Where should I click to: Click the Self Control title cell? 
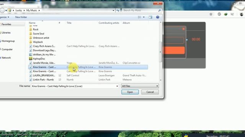pos(73,75)
